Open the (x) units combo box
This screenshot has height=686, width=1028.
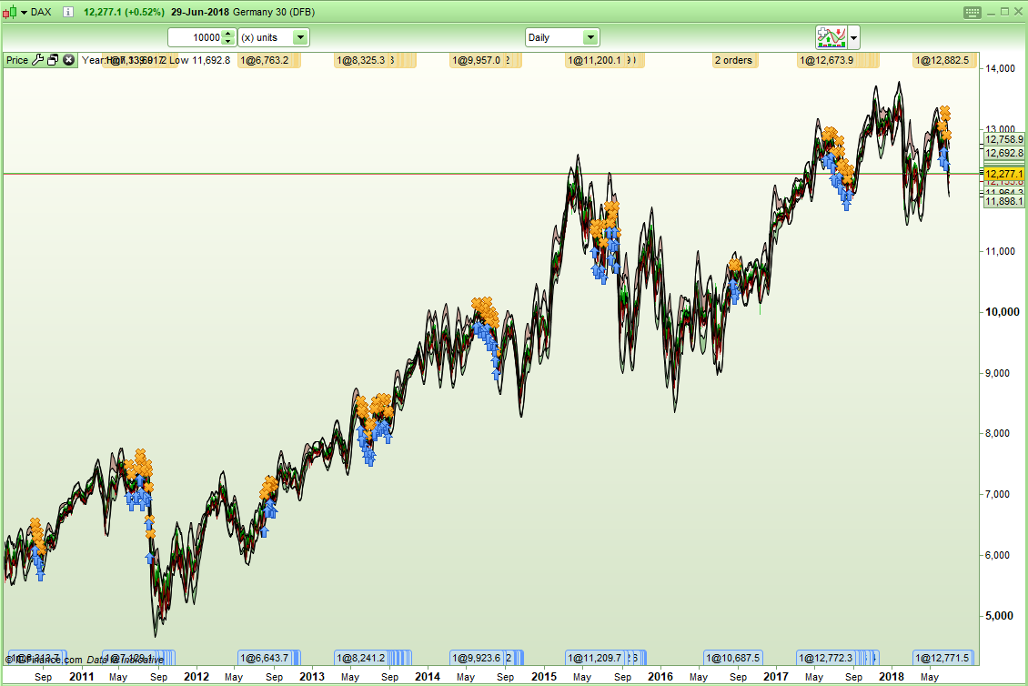click(x=273, y=37)
